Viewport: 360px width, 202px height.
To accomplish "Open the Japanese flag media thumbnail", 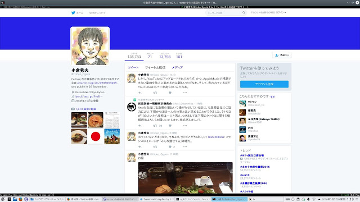I will (x=96, y=136).
